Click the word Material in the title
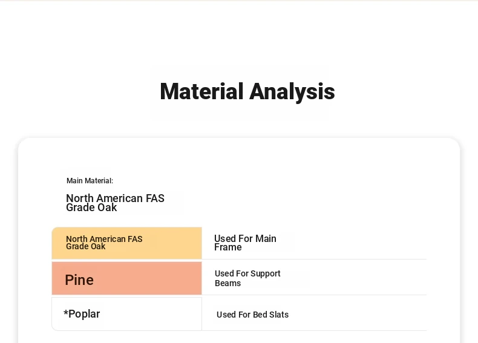This screenshot has width=478, height=343. pos(201,91)
